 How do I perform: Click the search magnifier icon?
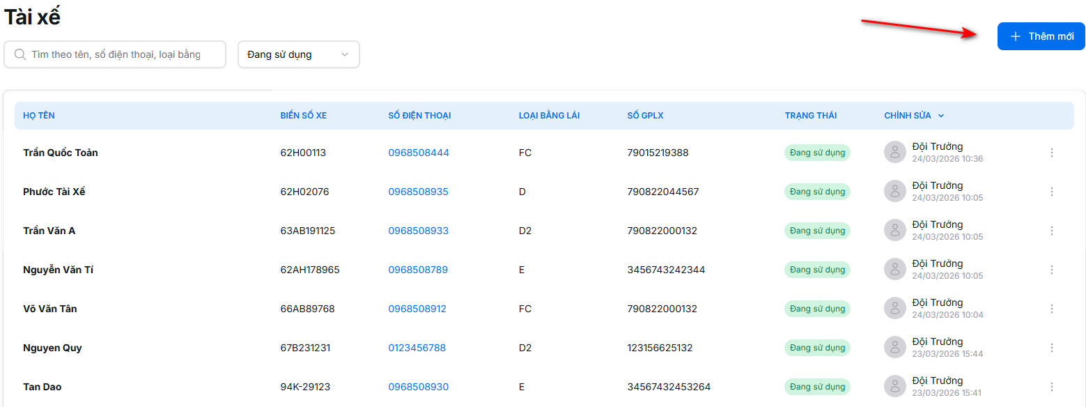coord(20,54)
